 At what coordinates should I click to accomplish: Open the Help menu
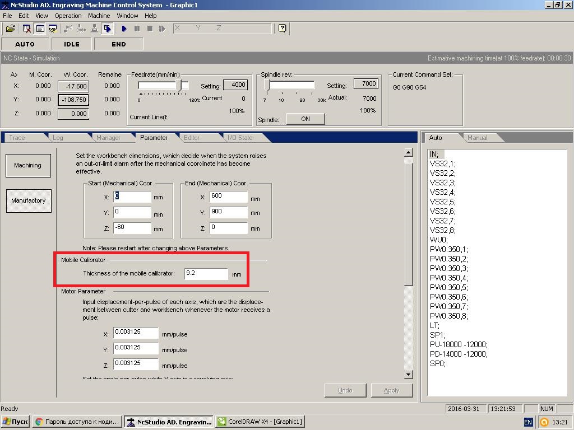pyautogui.click(x=150, y=16)
